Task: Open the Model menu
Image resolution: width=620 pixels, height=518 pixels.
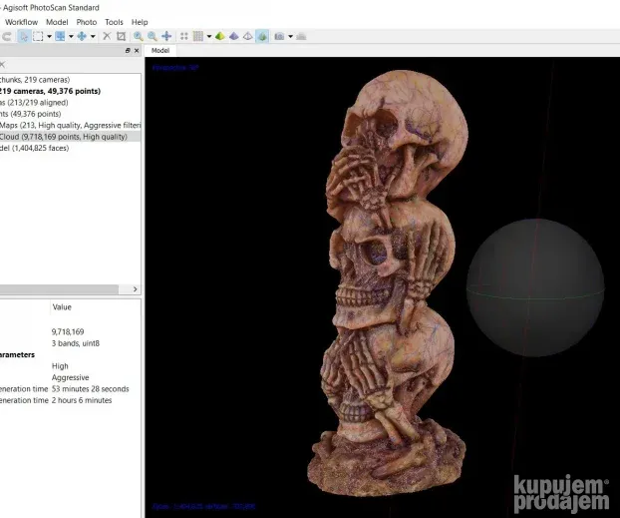Action: (x=57, y=22)
